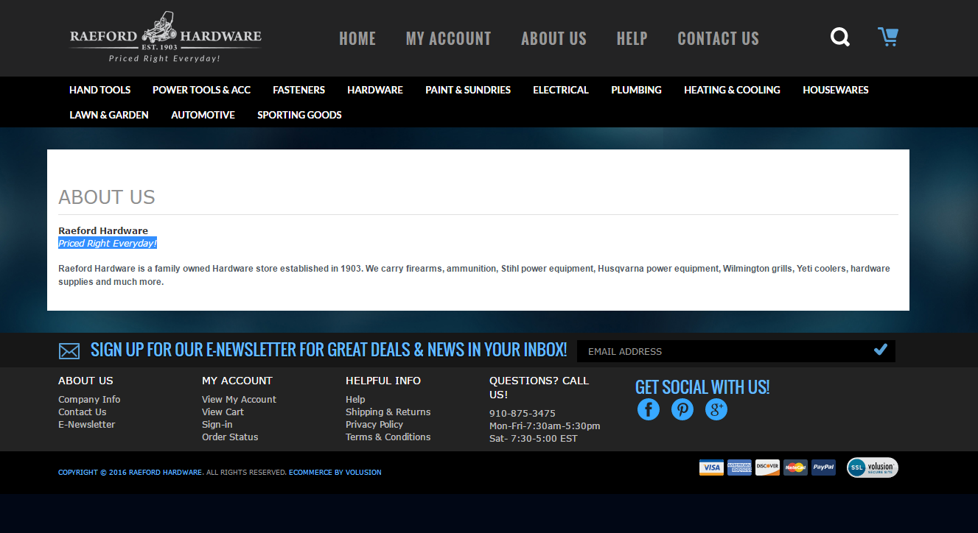978x533 pixels.
Task: Click the PayPal payment icon
Action: click(x=823, y=467)
